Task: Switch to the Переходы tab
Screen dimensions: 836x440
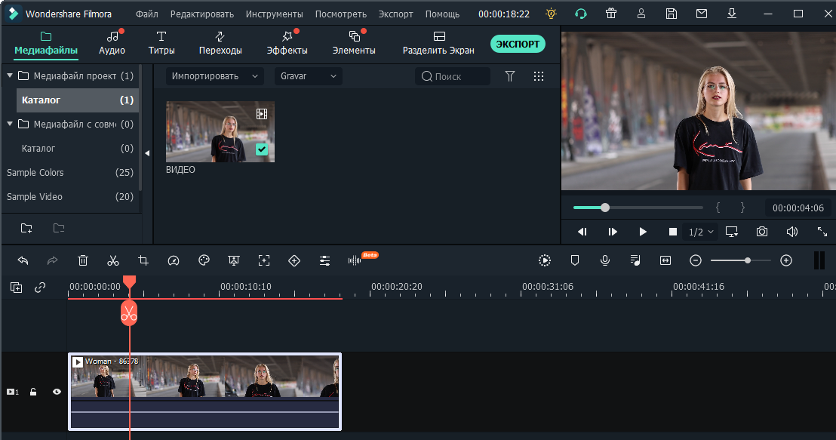Action: 220,43
